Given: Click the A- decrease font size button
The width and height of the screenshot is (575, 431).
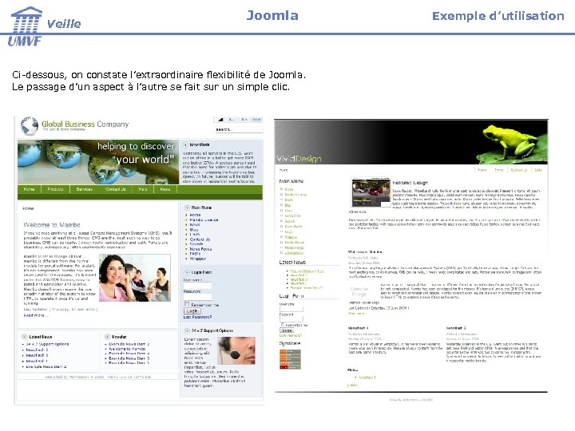Looking at the screenshot, I should tap(232, 120).
